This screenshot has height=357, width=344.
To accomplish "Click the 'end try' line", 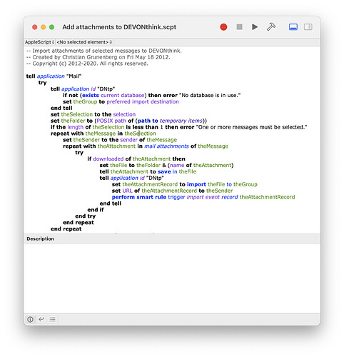I will [86, 216].
